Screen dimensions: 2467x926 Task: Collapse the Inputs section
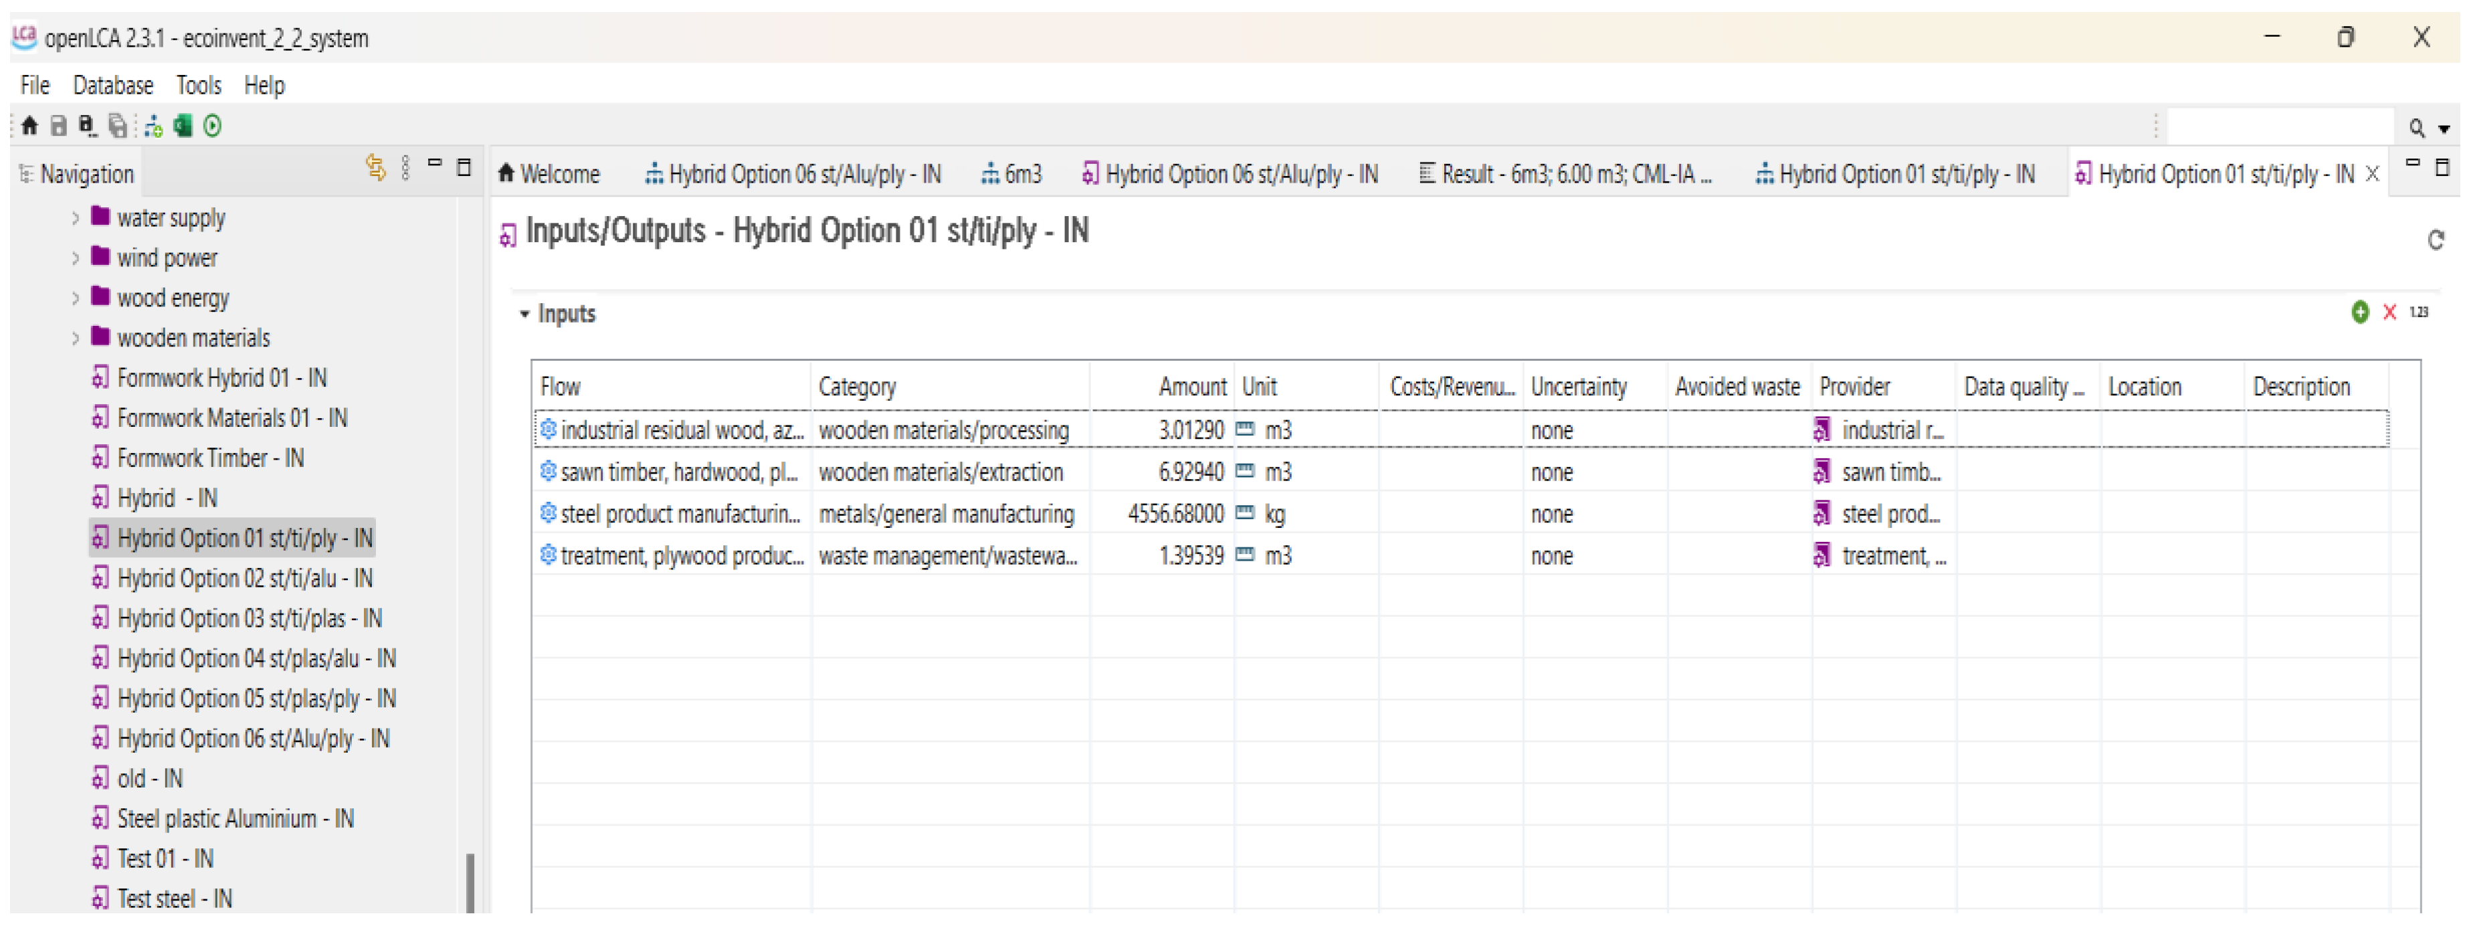(x=525, y=314)
